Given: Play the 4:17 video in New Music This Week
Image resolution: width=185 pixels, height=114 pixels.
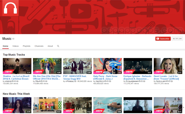Looking at the screenshot, I should (x=47, y=105).
